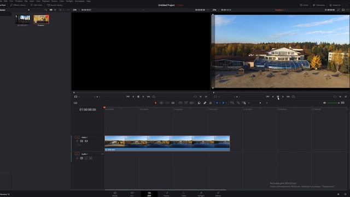
Task: Click the Replace Clip icon
Action: click(x=191, y=103)
